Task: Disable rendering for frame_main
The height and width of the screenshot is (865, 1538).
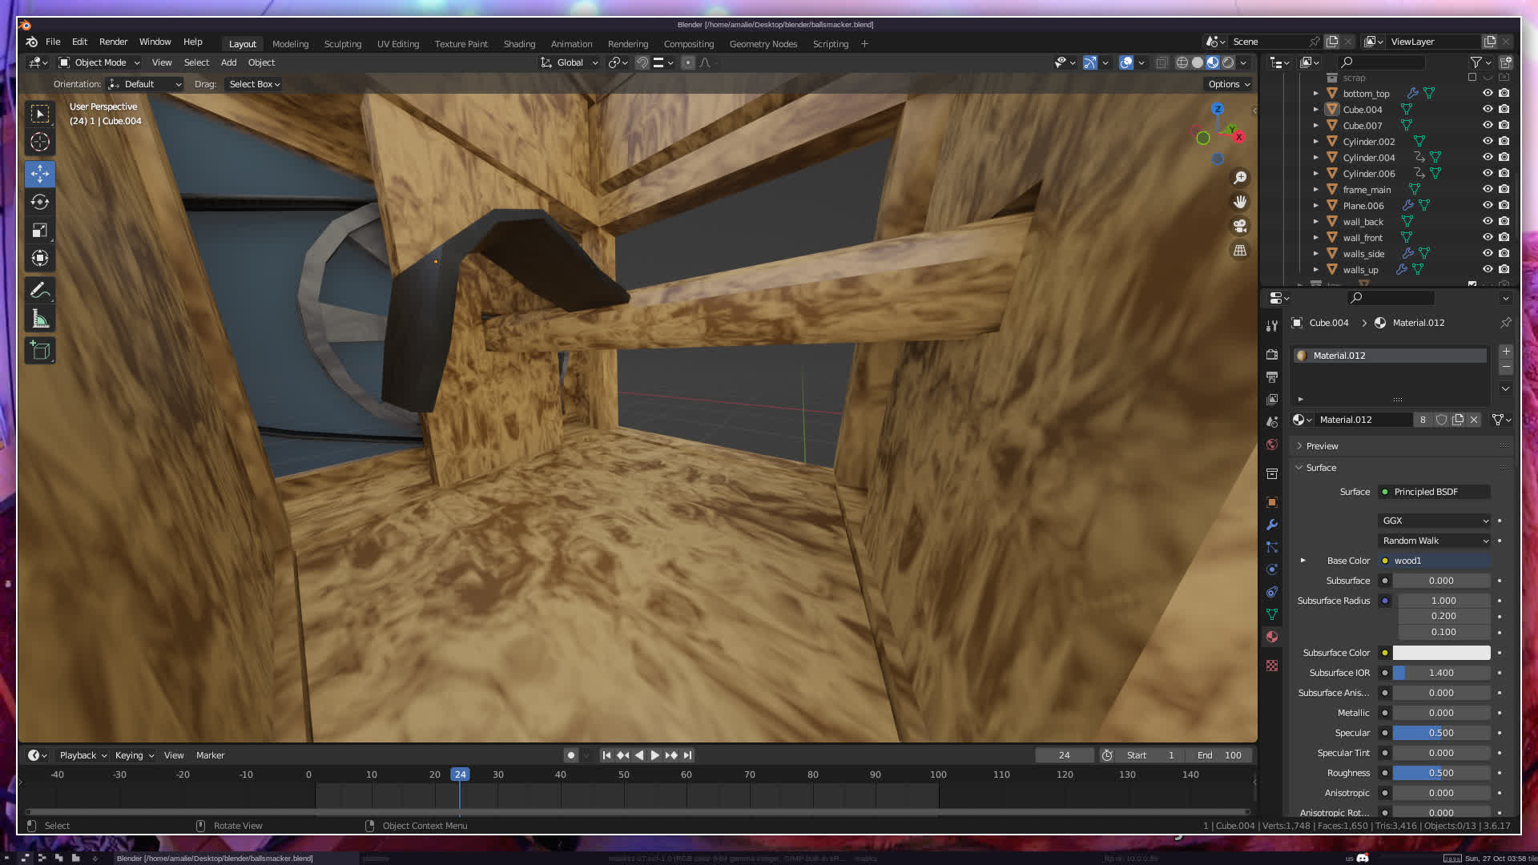Action: pos(1504,189)
